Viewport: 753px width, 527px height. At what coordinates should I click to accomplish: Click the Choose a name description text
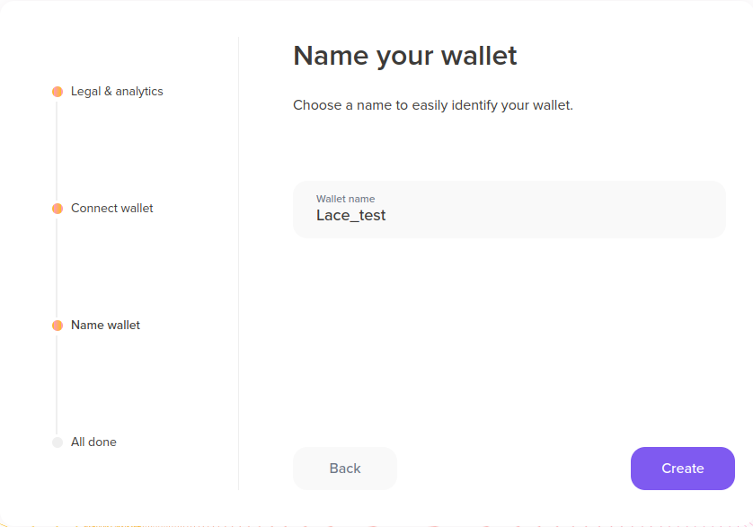432,105
